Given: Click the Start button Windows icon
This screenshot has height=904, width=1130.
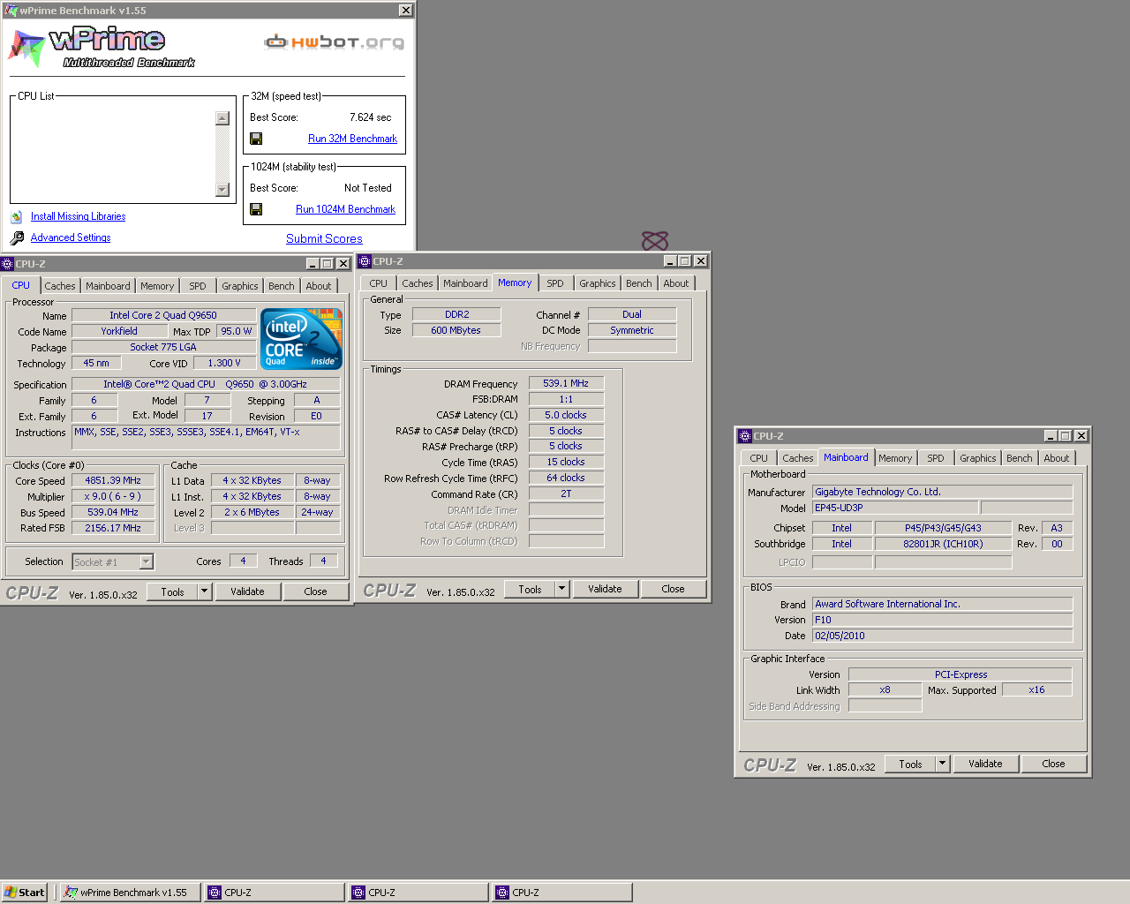Looking at the screenshot, I should coord(11,893).
